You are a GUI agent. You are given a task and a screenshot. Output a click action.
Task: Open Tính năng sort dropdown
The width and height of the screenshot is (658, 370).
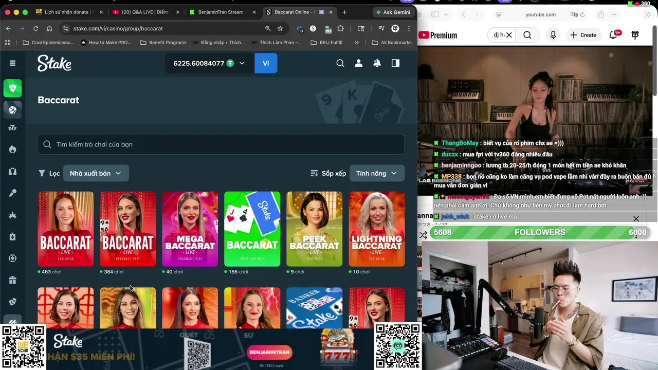[377, 173]
